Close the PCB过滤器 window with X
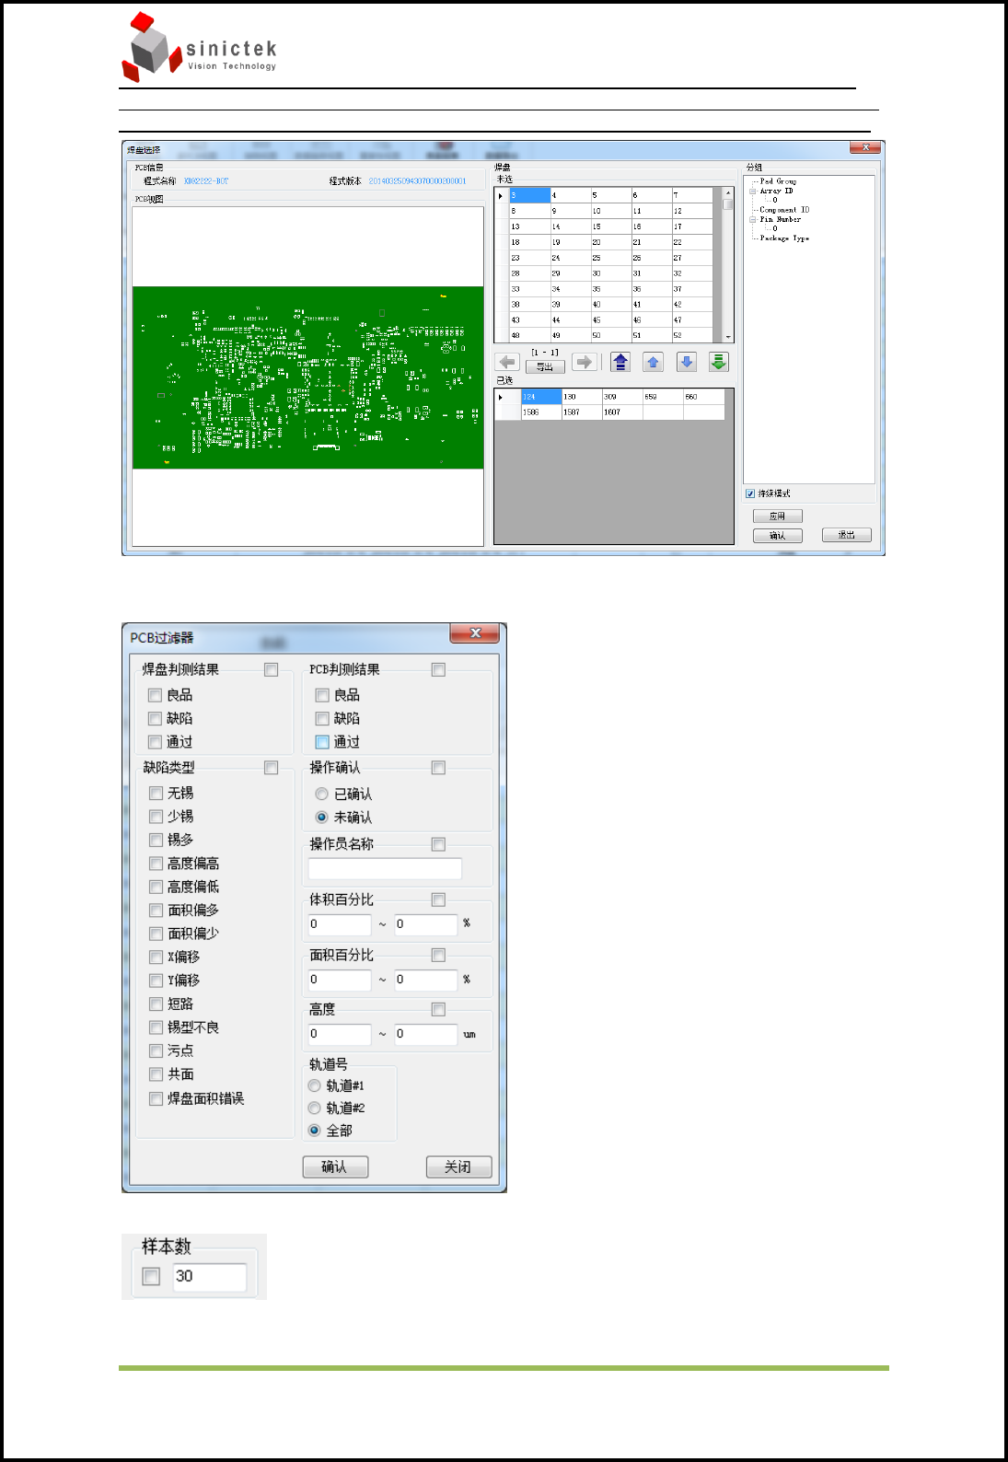The width and height of the screenshot is (1008, 1462). click(475, 633)
